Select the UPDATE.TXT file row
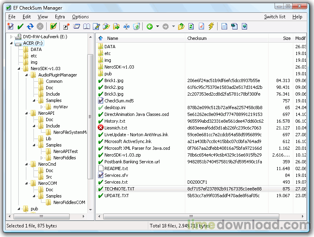 201,196
